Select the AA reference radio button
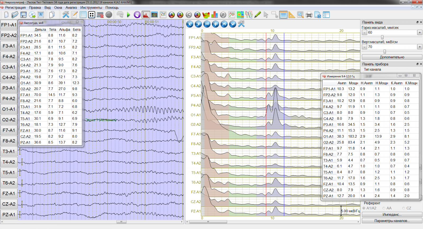Image resolution: width=423 pixels, height=229 pixels. (384, 208)
